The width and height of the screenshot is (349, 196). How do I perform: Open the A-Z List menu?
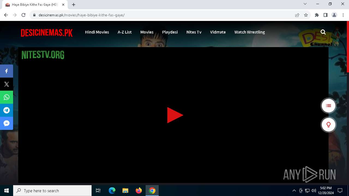click(125, 32)
